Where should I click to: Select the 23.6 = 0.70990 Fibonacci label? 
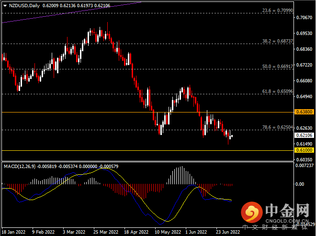[x=277, y=10]
